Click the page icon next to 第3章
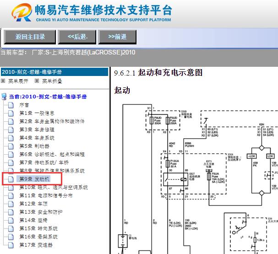 coord(11,130)
